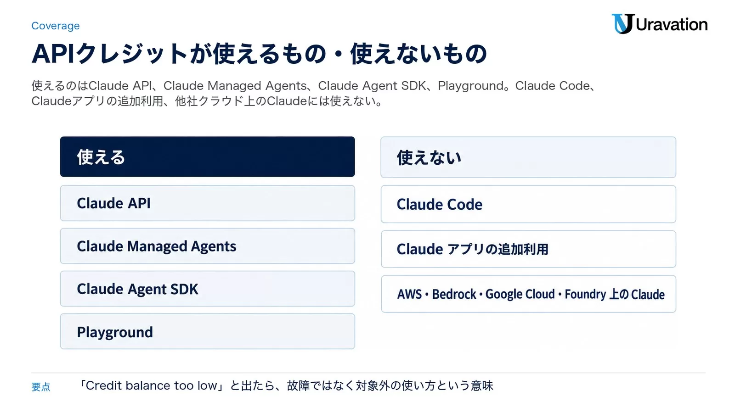The width and height of the screenshot is (735, 413).
Task: Click the Uravation logo
Action: click(659, 24)
